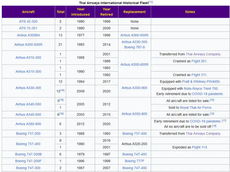Click Airbus A300-600R replacement in A300B4 row
Viewport: 230px width, 172px height.
click(x=134, y=35)
